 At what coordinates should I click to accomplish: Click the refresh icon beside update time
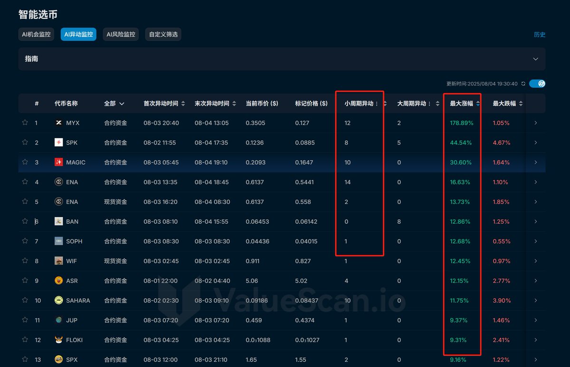tap(523, 83)
